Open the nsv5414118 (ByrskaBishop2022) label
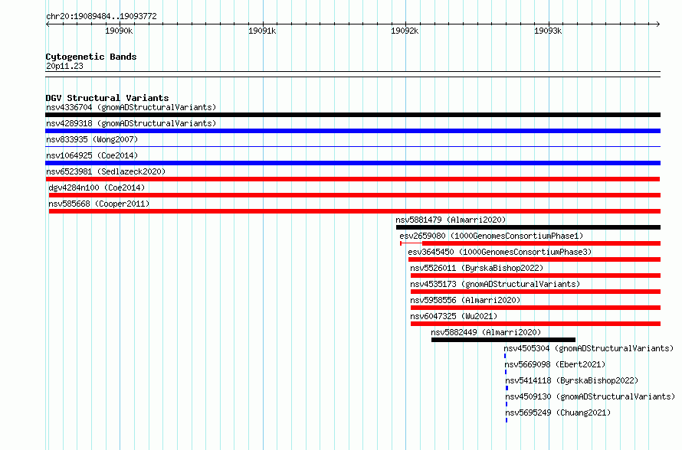 (572, 380)
